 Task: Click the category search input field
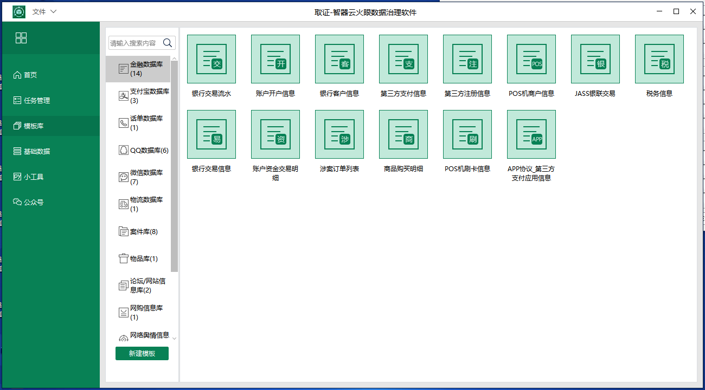pos(134,43)
